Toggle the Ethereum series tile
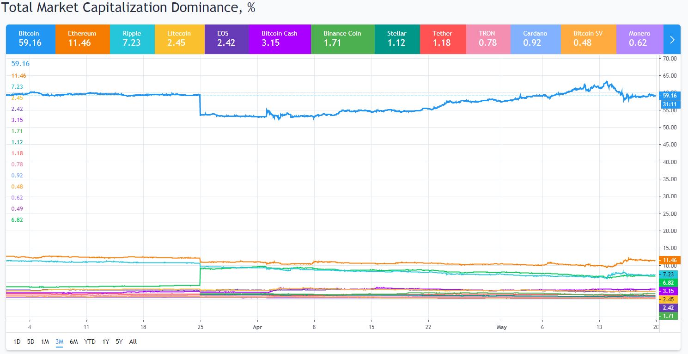The height and width of the screenshot is (354, 688). tap(82, 39)
